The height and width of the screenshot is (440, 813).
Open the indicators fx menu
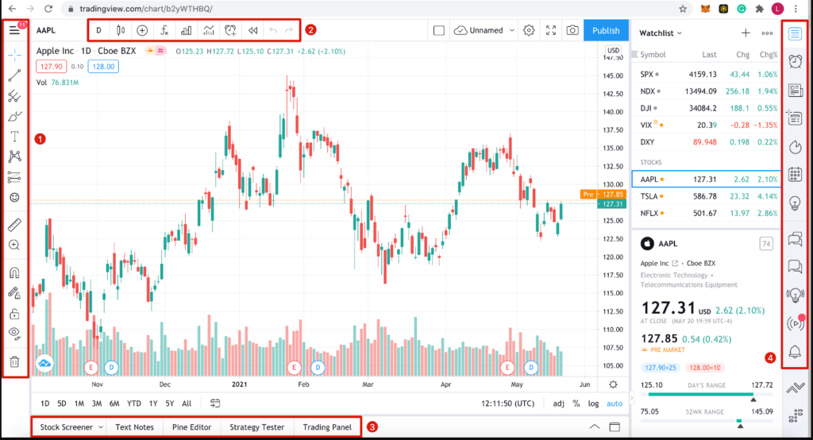[x=164, y=30]
